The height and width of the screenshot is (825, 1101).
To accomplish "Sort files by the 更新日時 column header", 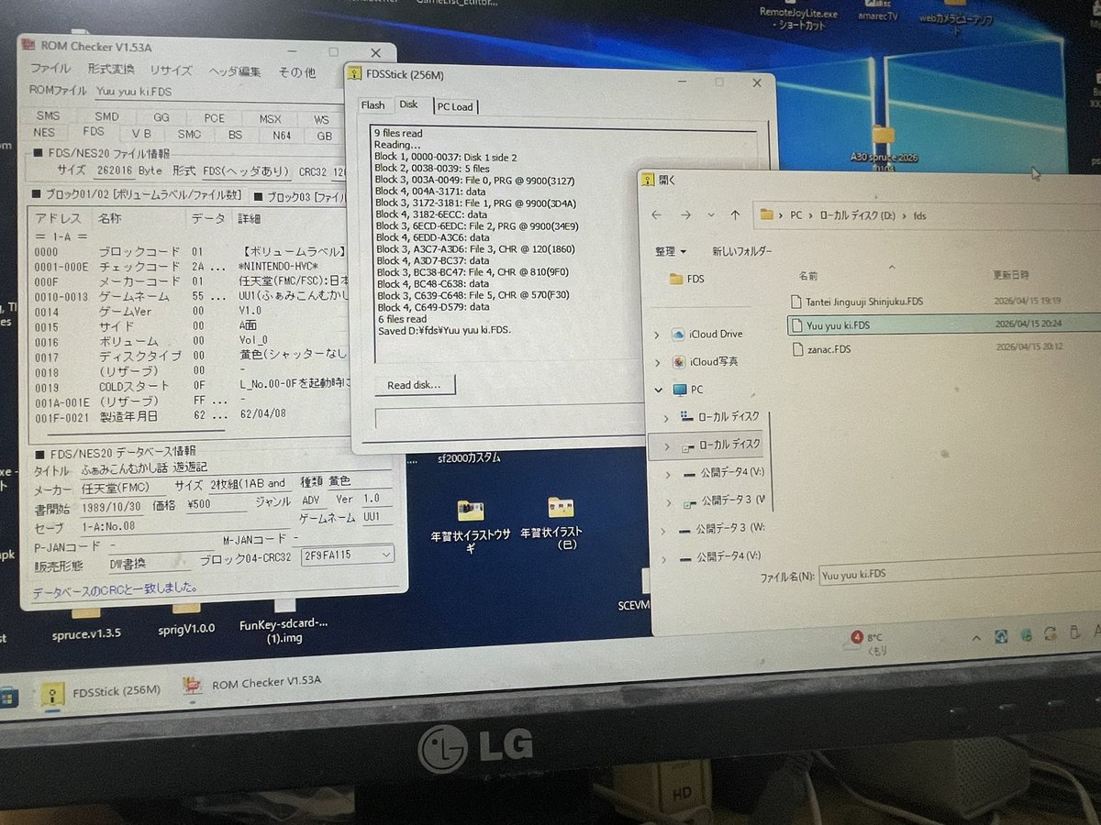I will 1010,275.
